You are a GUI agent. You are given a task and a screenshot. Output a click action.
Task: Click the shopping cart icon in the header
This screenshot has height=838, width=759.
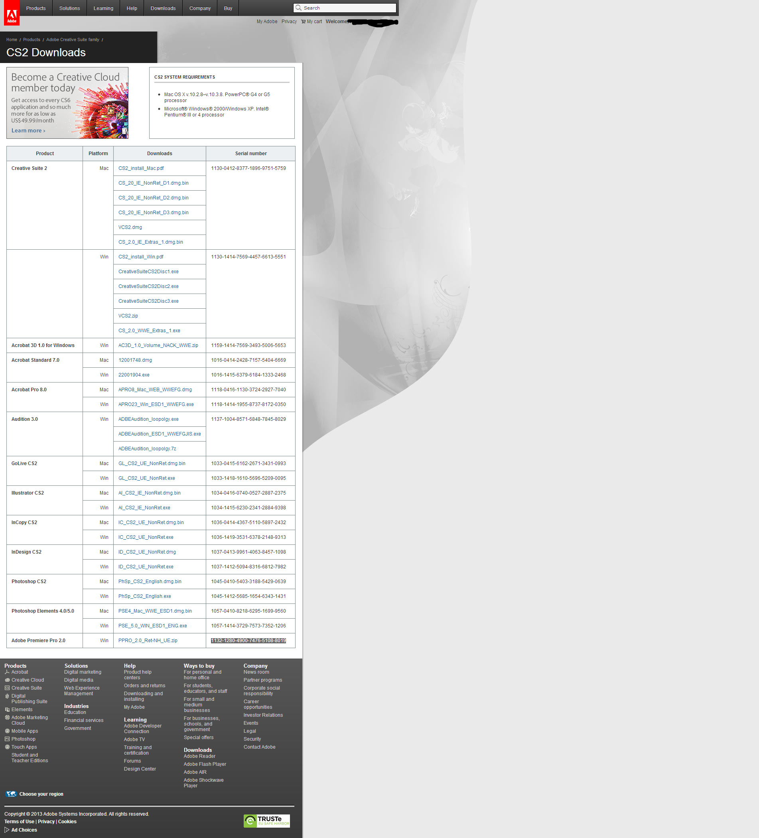[304, 22]
